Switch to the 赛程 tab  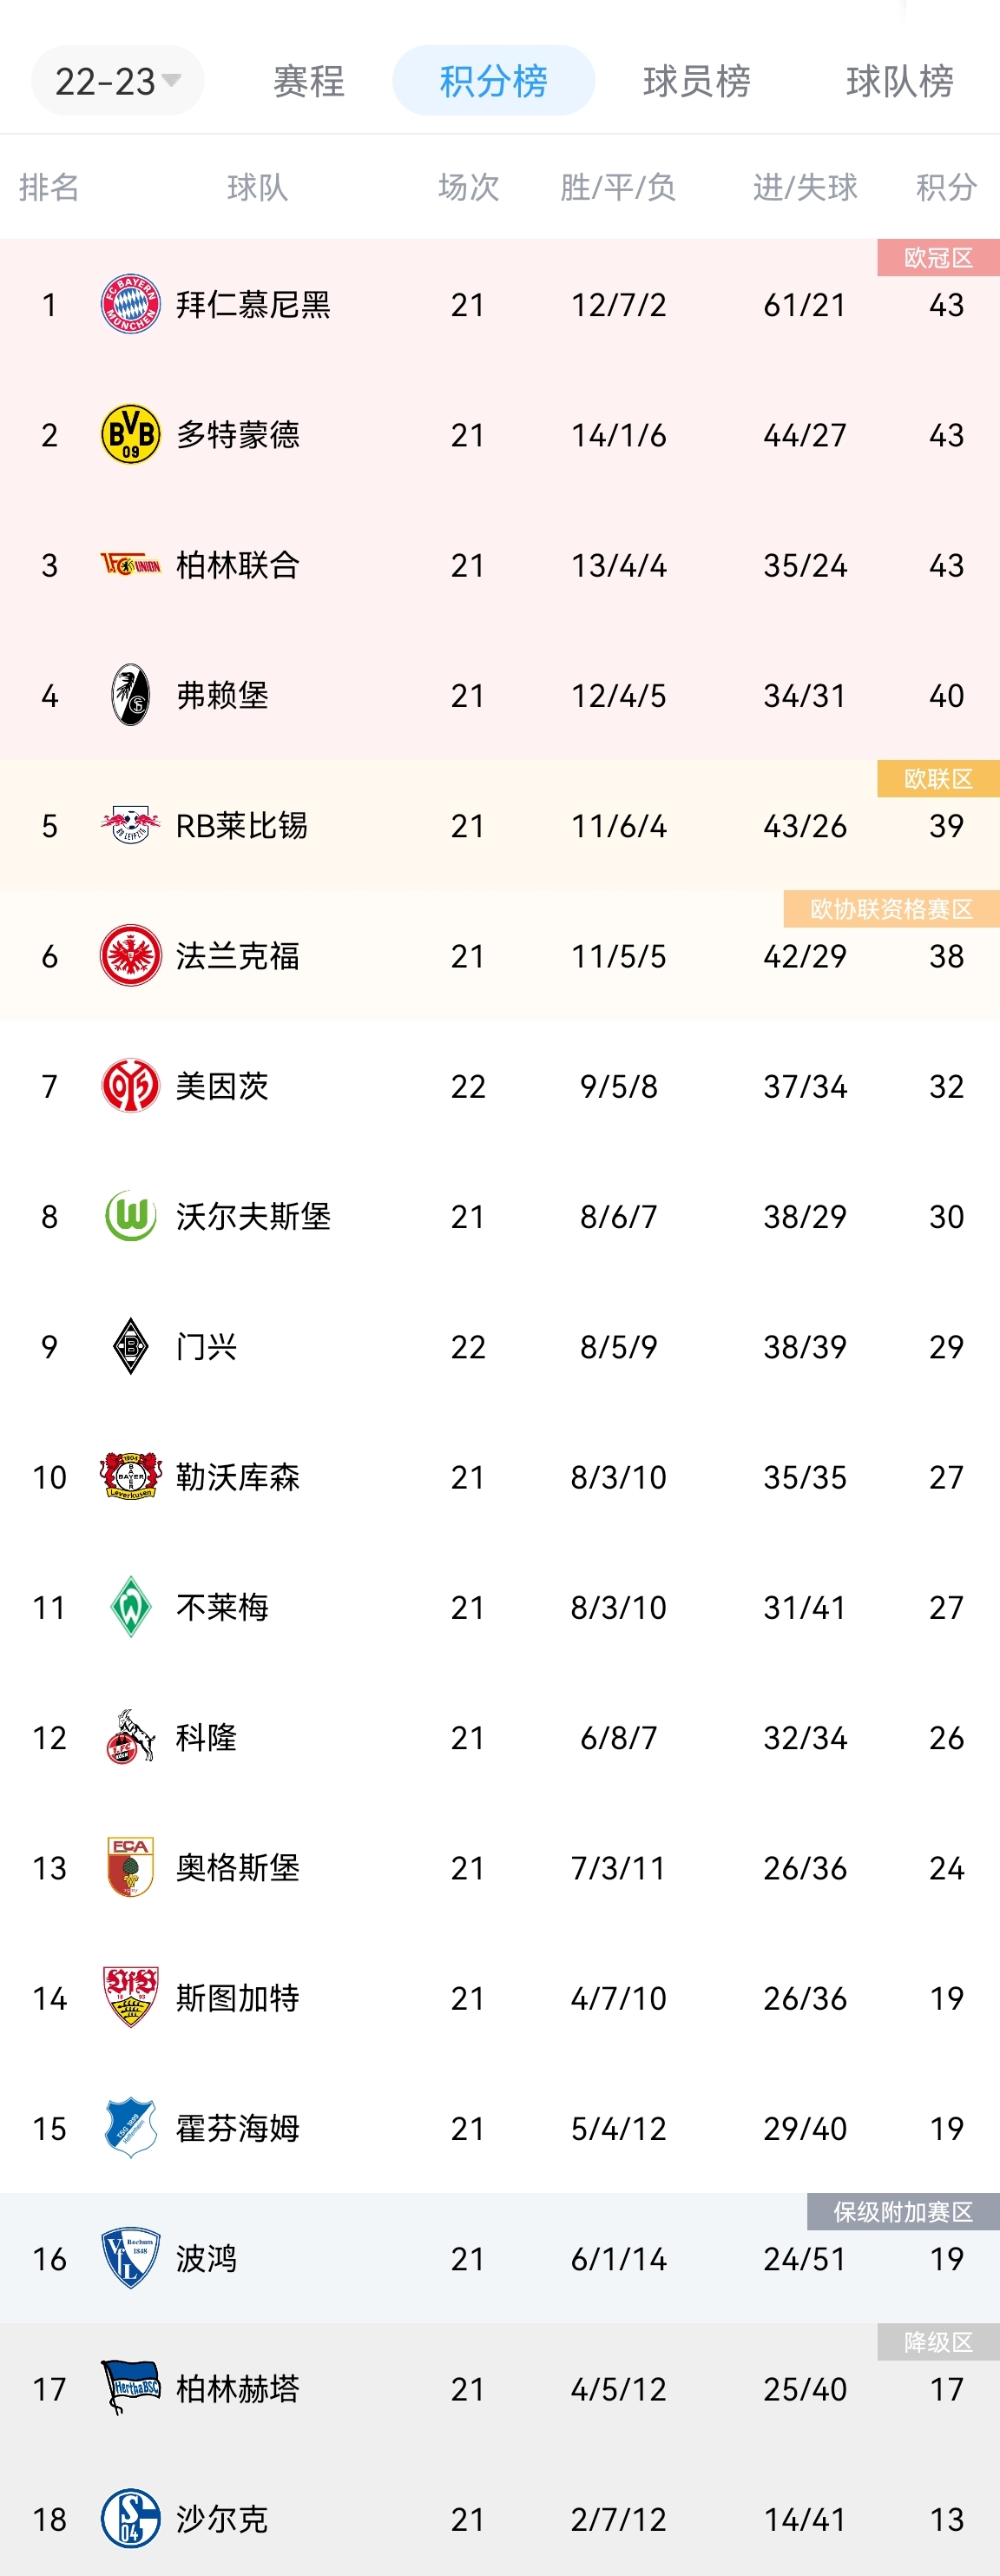click(309, 81)
